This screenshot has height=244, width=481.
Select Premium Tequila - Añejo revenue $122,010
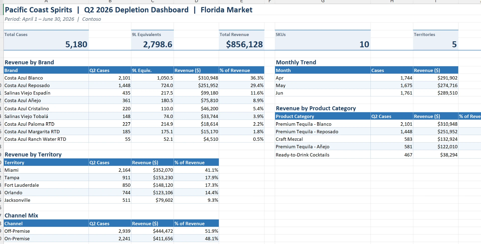tap(436, 146)
